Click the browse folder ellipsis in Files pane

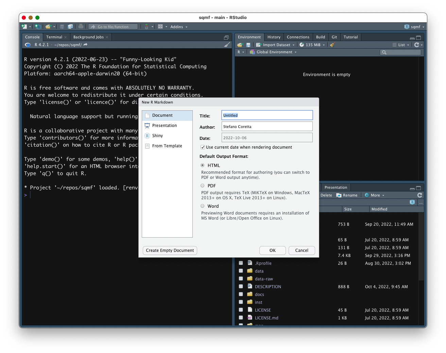coord(421,202)
